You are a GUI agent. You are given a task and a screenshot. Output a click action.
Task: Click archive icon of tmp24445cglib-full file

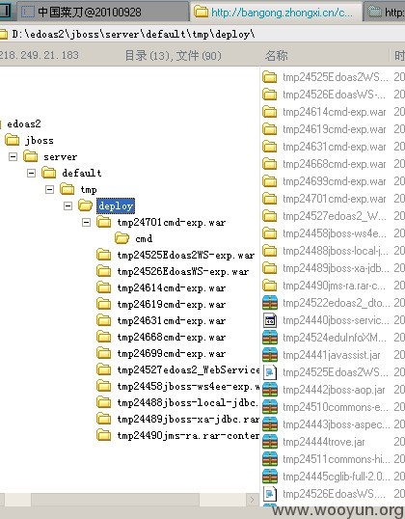tap(270, 477)
